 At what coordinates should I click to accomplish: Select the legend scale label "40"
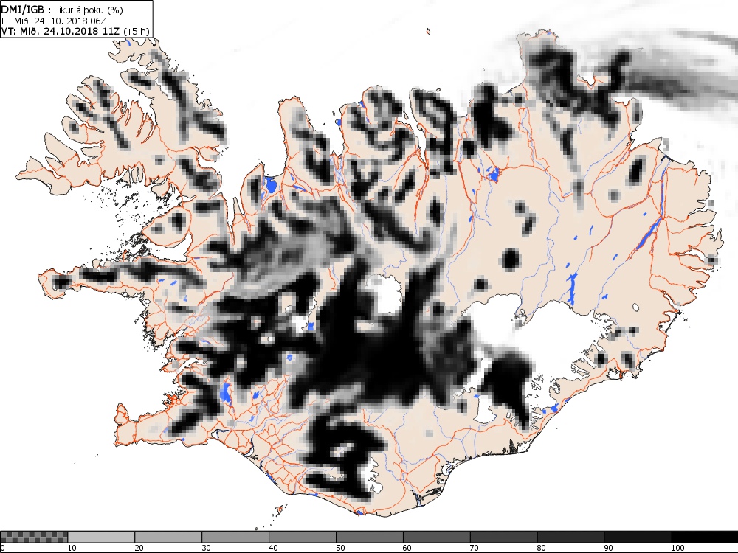[x=274, y=548]
